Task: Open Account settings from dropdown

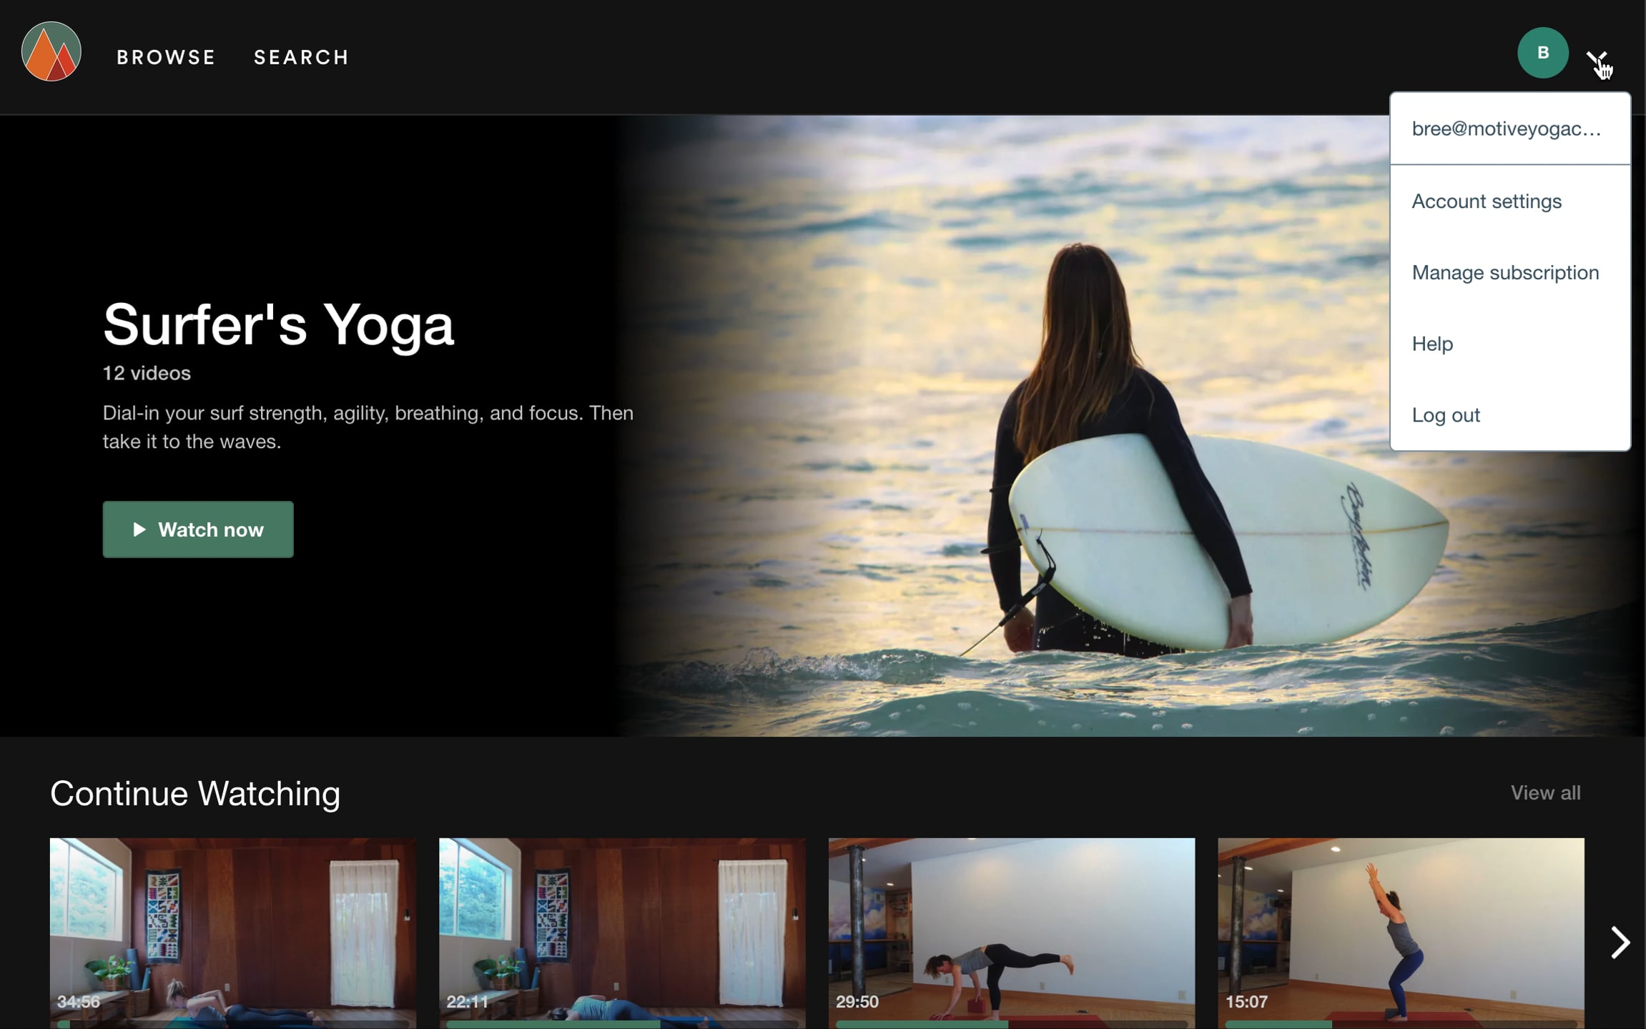Action: click(1487, 202)
